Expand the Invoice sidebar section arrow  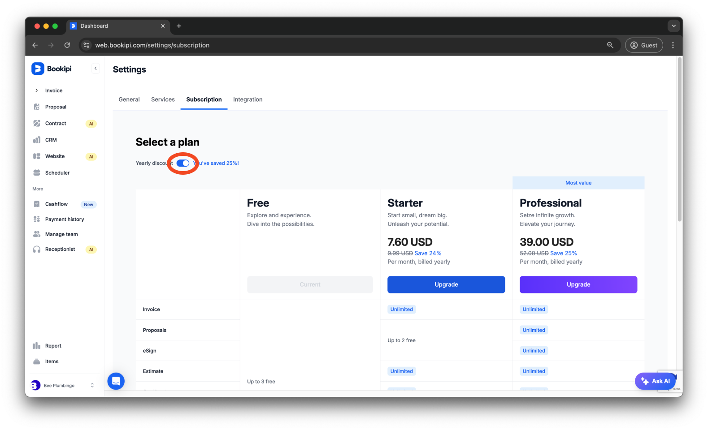pos(36,90)
